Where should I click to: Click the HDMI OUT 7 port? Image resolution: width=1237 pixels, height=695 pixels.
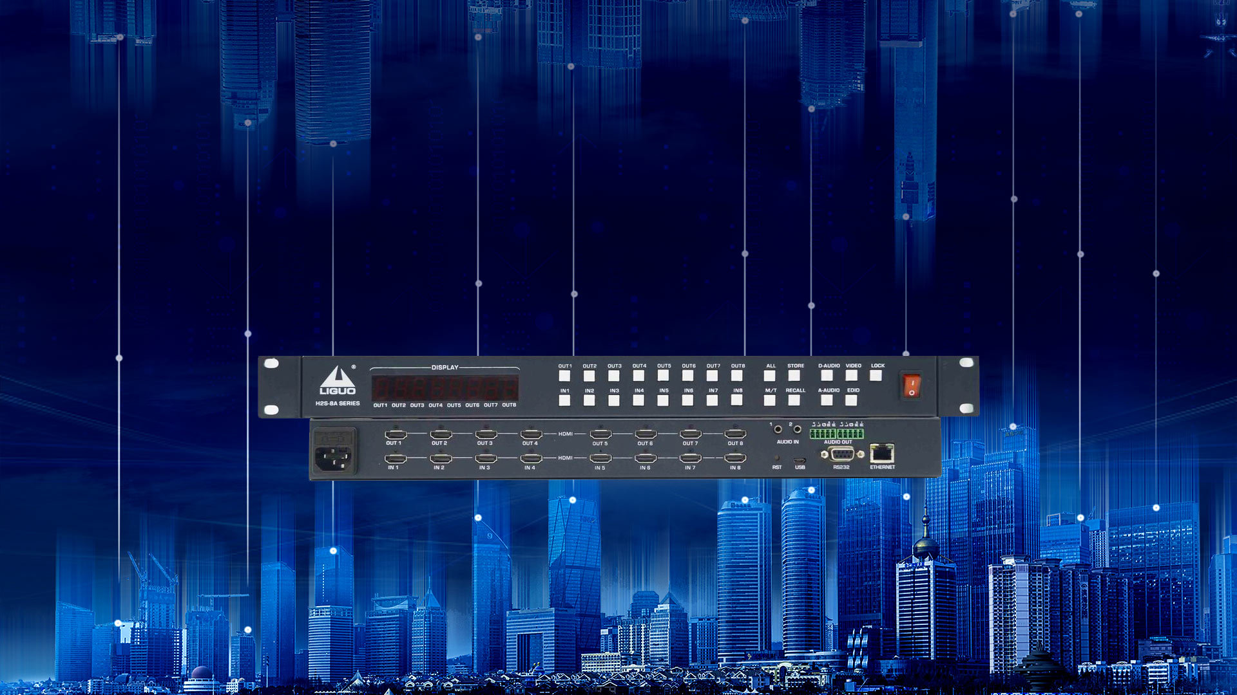pyautogui.click(x=691, y=434)
